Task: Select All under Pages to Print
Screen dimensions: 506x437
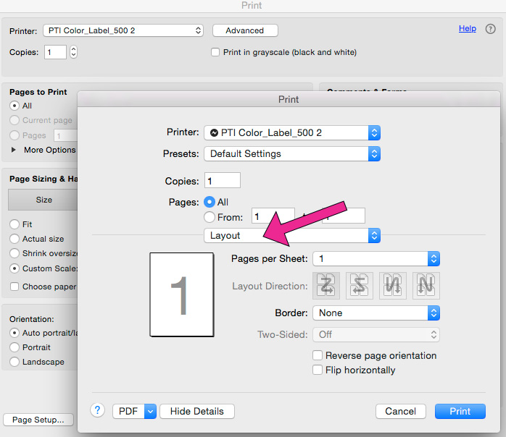Action: (14, 106)
